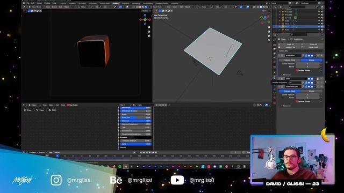Expand the Camera row in outliner
The image size is (344, 193).
280,18
